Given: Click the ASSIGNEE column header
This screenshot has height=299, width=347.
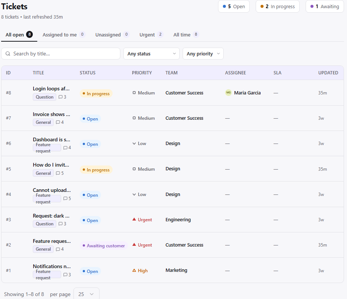Looking at the screenshot, I should (236, 73).
